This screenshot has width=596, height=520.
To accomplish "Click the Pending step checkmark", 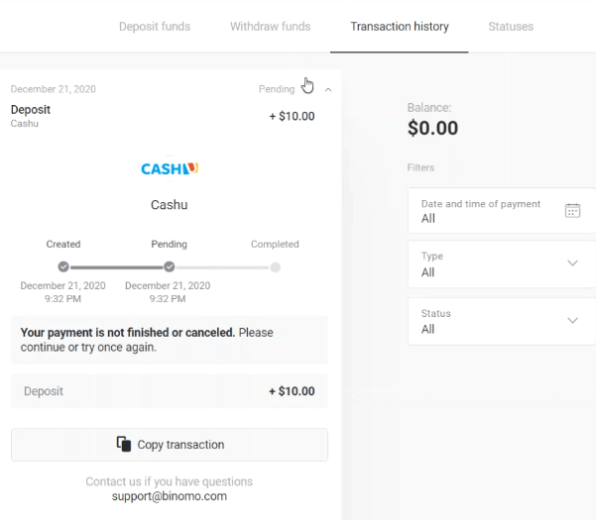I will click(170, 266).
